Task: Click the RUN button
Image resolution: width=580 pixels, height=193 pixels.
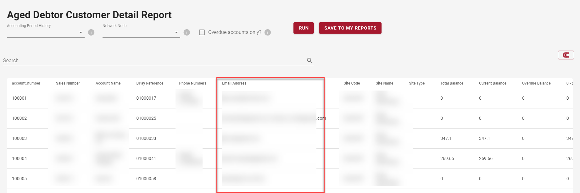Action: [x=304, y=28]
